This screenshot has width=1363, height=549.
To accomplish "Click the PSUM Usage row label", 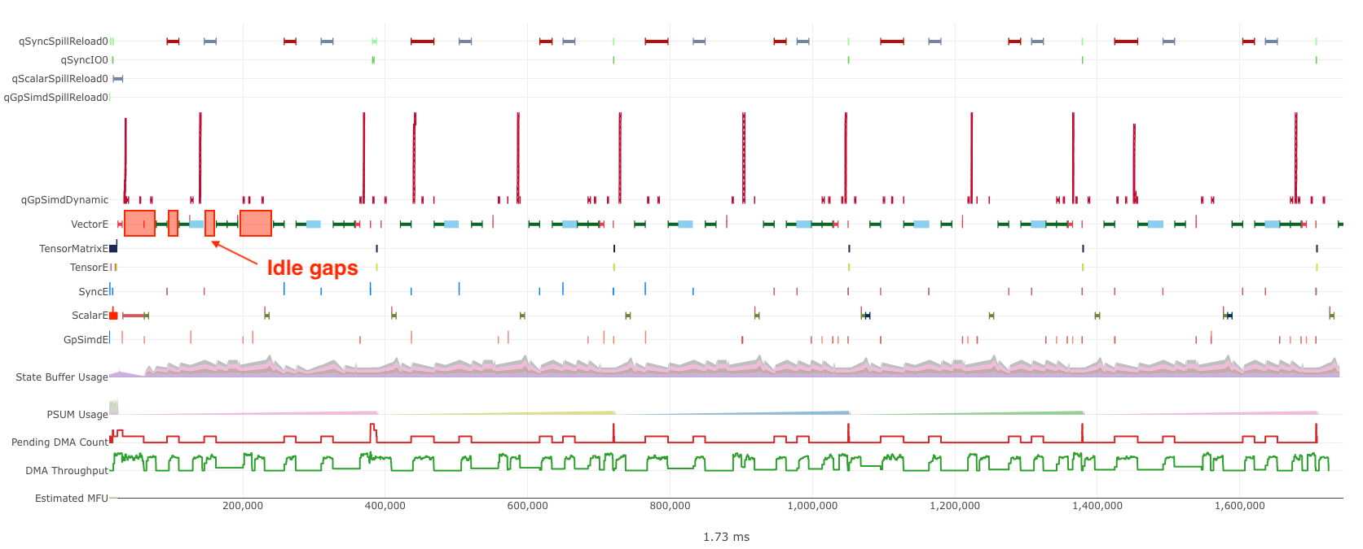I will coord(77,415).
